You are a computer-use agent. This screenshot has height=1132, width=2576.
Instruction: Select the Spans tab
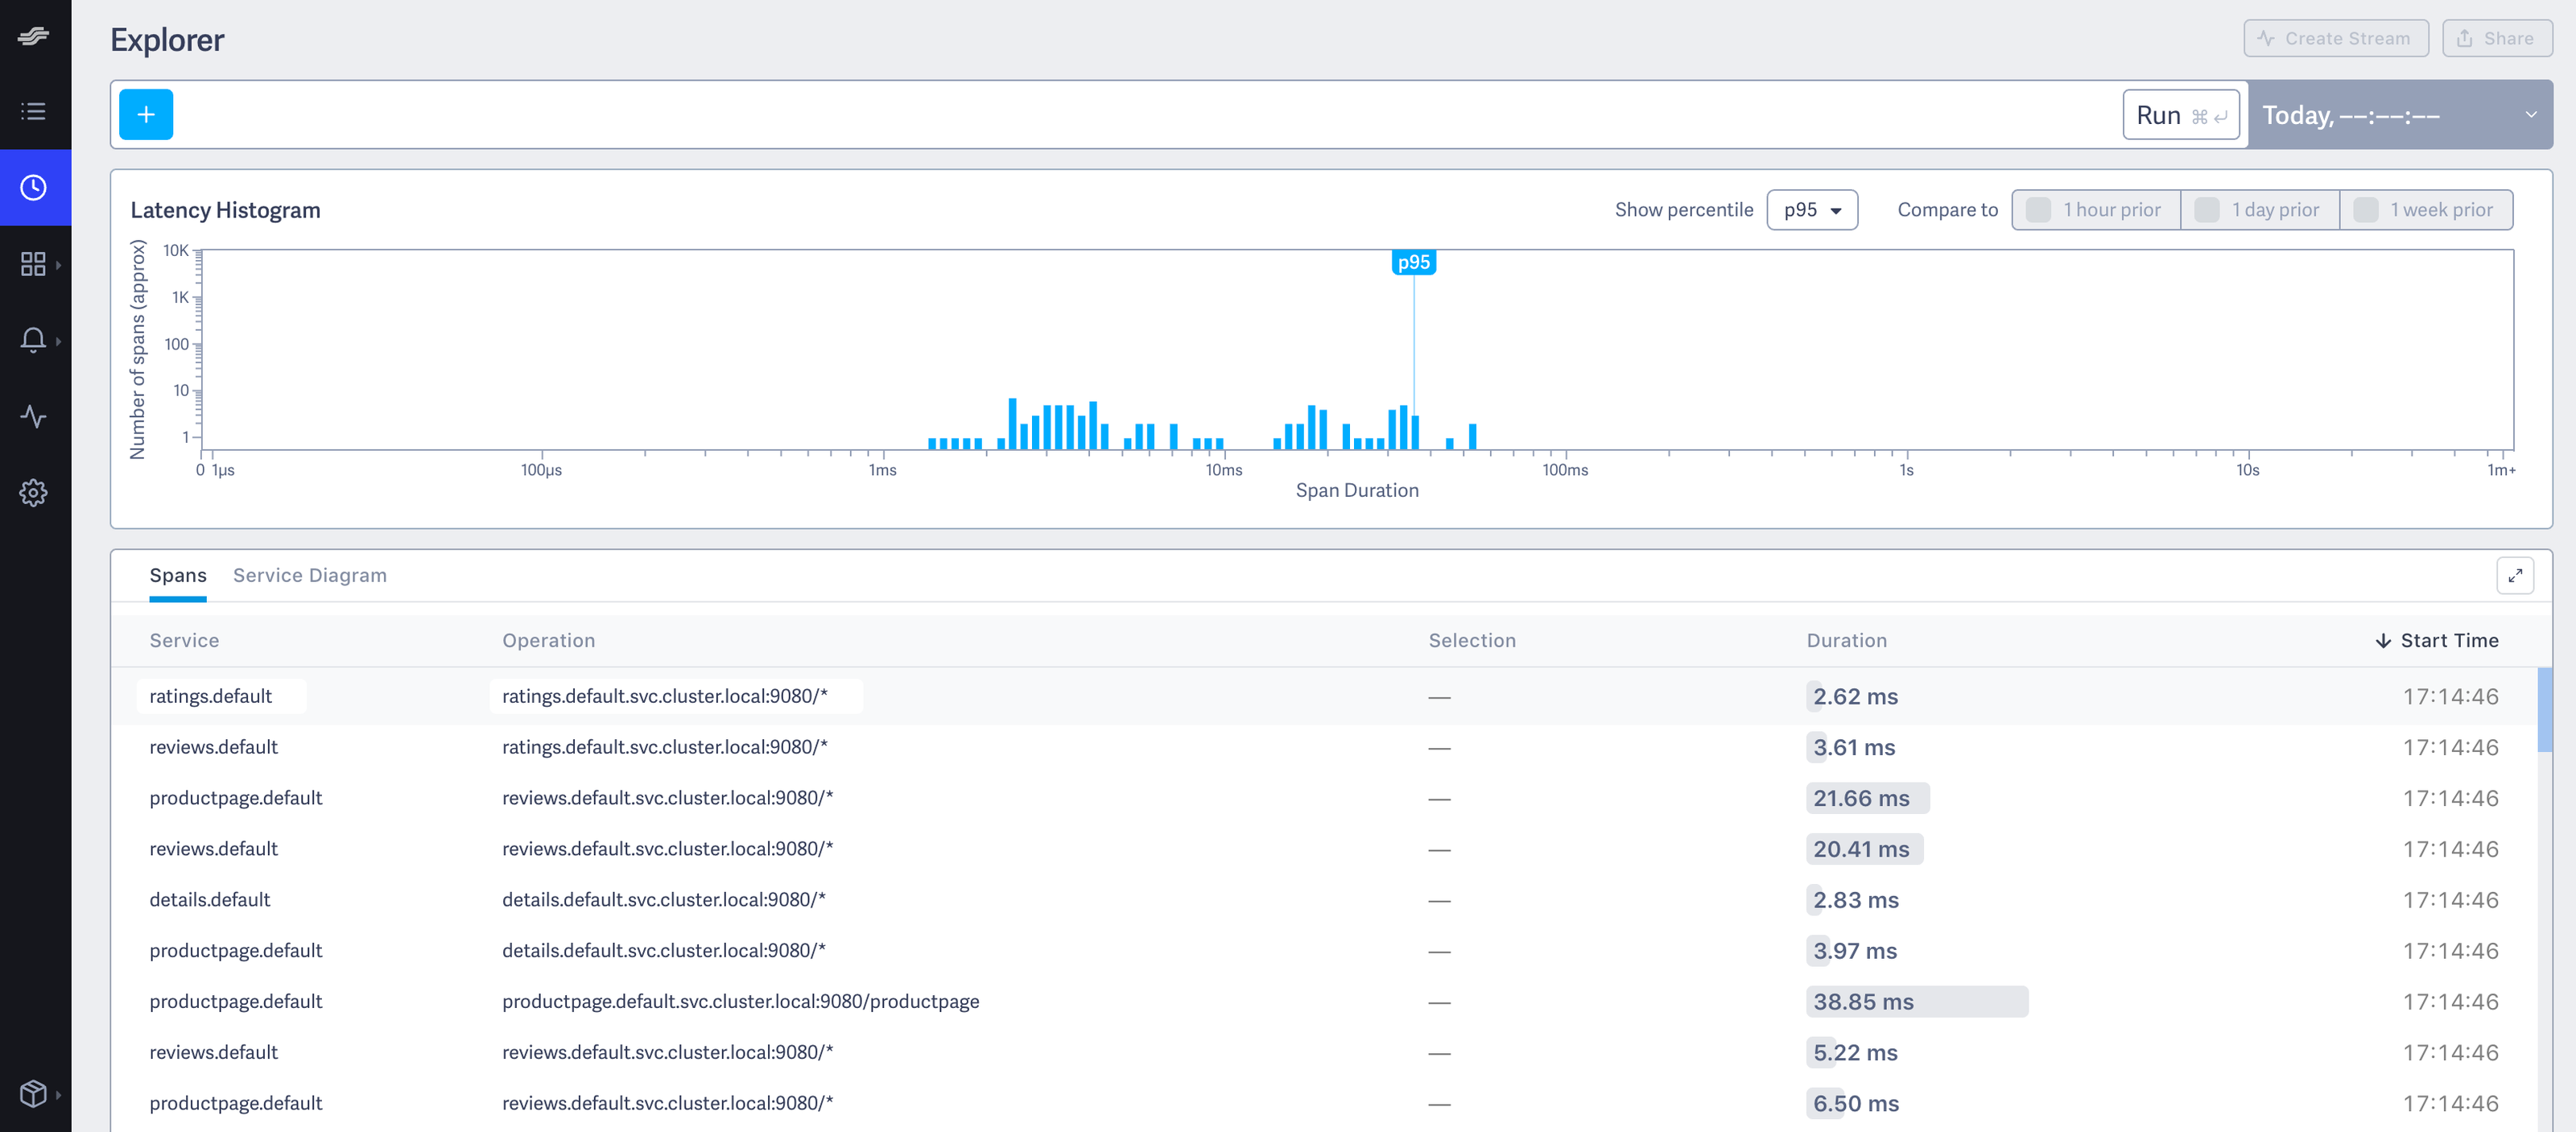point(178,575)
